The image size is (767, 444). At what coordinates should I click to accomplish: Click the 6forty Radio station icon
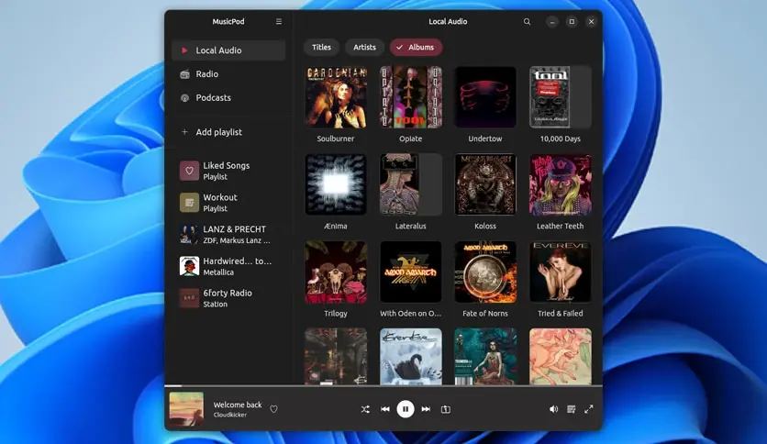point(189,298)
